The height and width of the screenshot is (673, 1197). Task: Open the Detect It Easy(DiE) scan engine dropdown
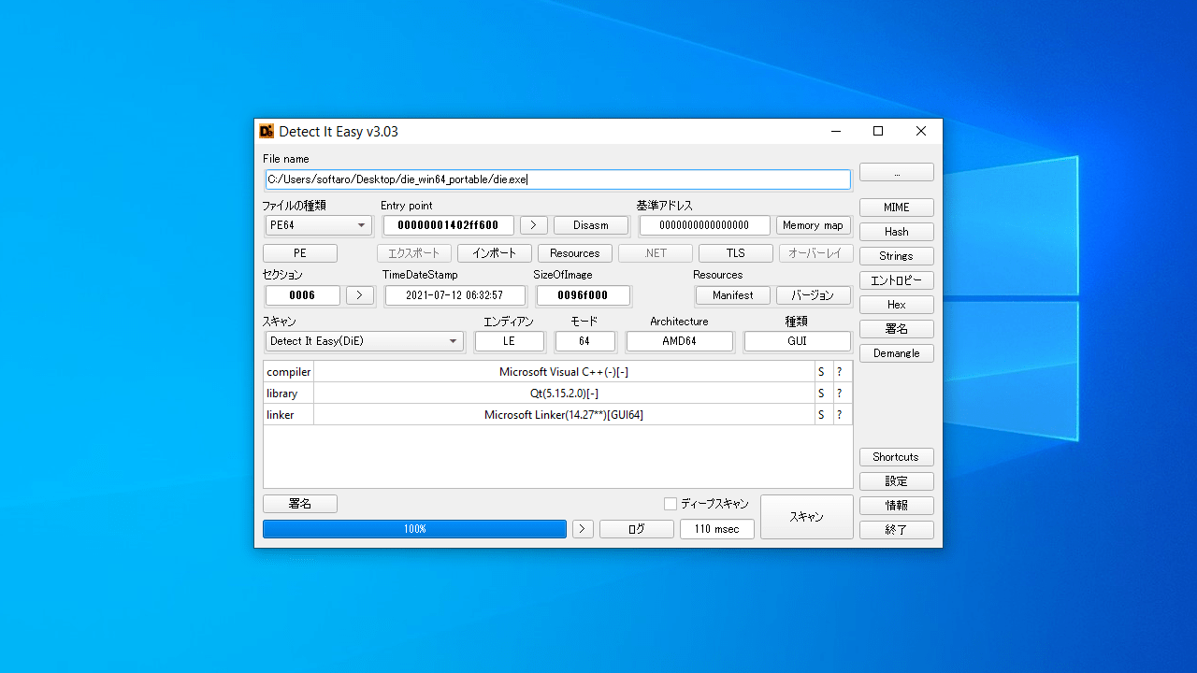pos(365,341)
